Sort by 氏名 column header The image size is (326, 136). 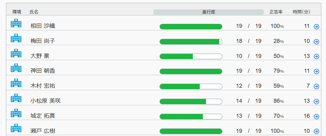(x=34, y=12)
